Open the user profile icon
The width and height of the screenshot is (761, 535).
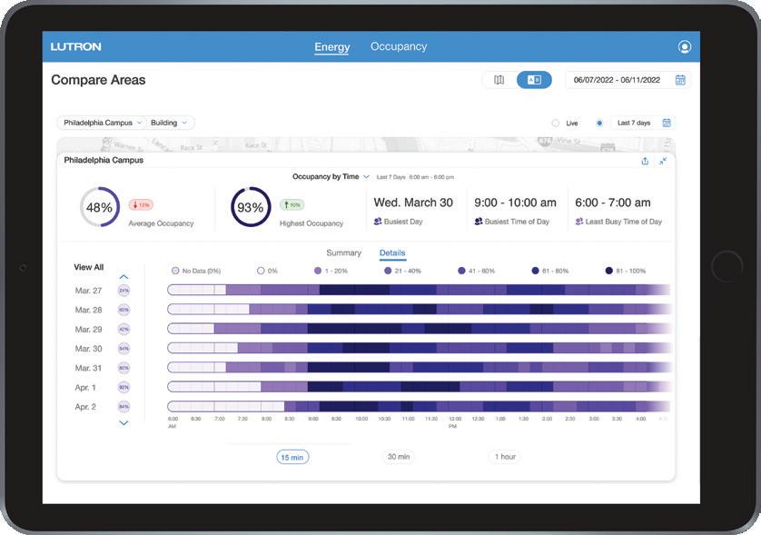[x=685, y=46]
